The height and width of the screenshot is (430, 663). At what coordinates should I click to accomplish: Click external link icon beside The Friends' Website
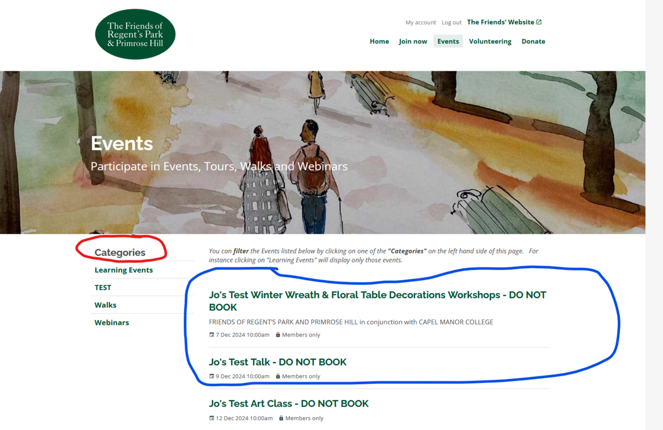(539, 22)
